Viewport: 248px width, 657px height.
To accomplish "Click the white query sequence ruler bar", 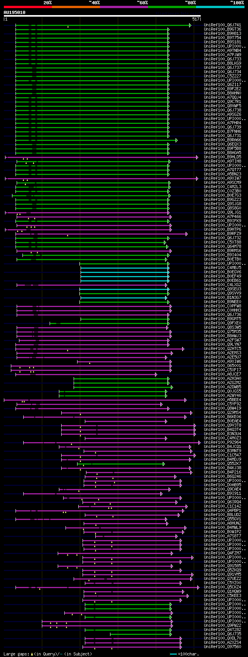I will click(102, 16).
